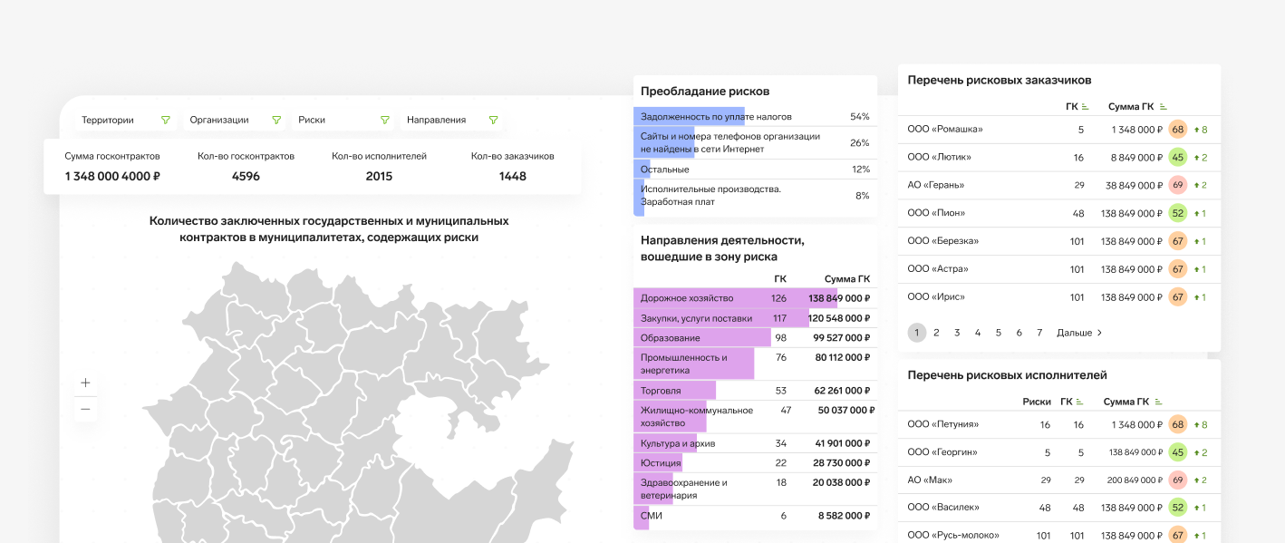
Task: Select current page 1 of customers
Action: 916,333
